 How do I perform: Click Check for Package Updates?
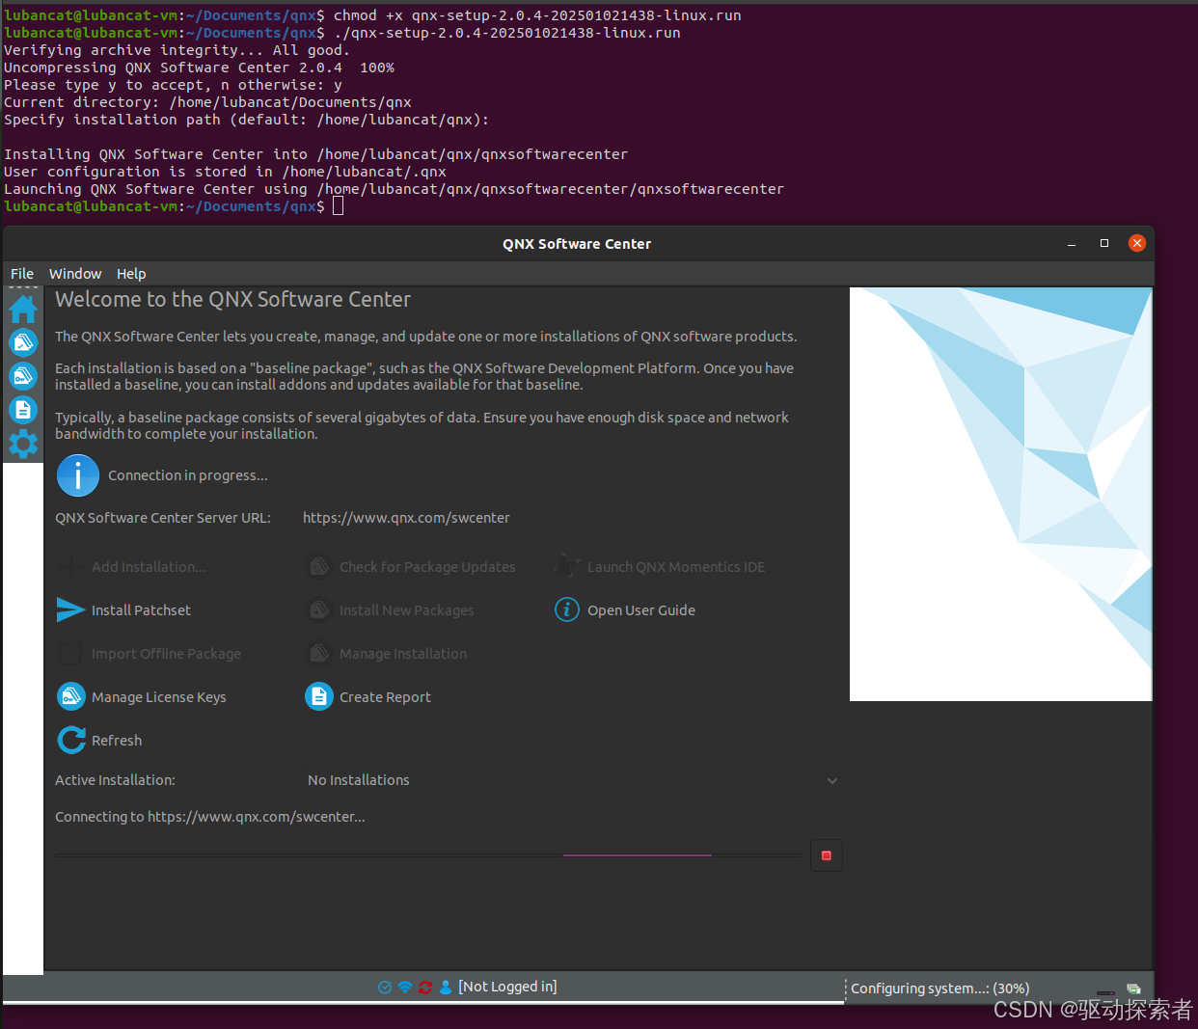[x=411, y=567]
